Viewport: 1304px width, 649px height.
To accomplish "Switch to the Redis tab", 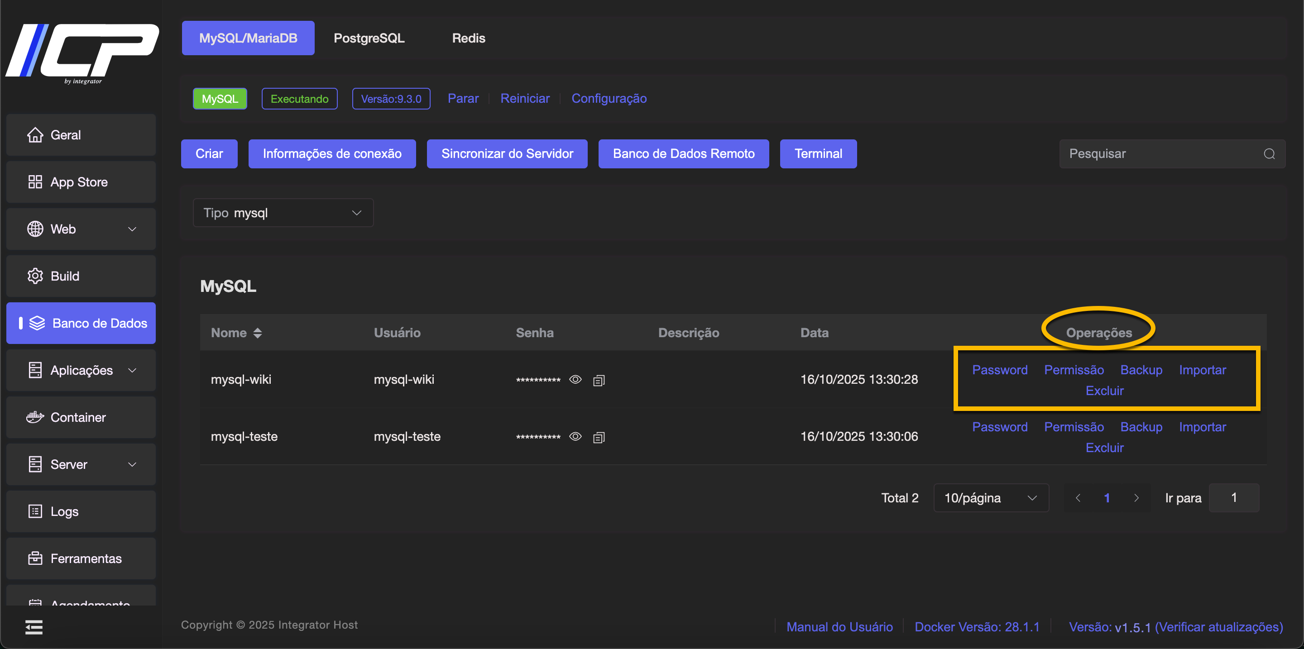I will [x=468, y=38].
